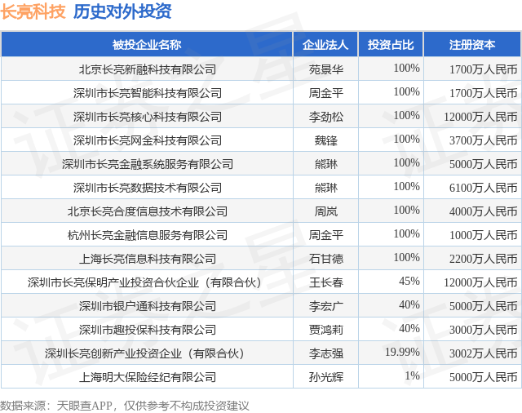Click 12000万人民币 in 长亮保明产业投资 row

tap(480, 282)
